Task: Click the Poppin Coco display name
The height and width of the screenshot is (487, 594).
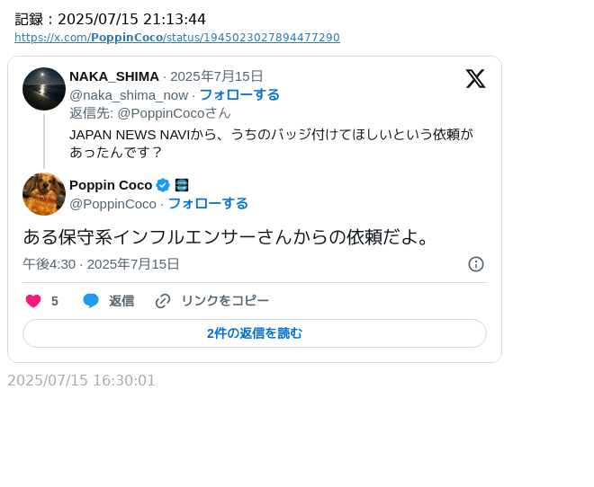Action: pyautogui.click(x=111, y=185)
